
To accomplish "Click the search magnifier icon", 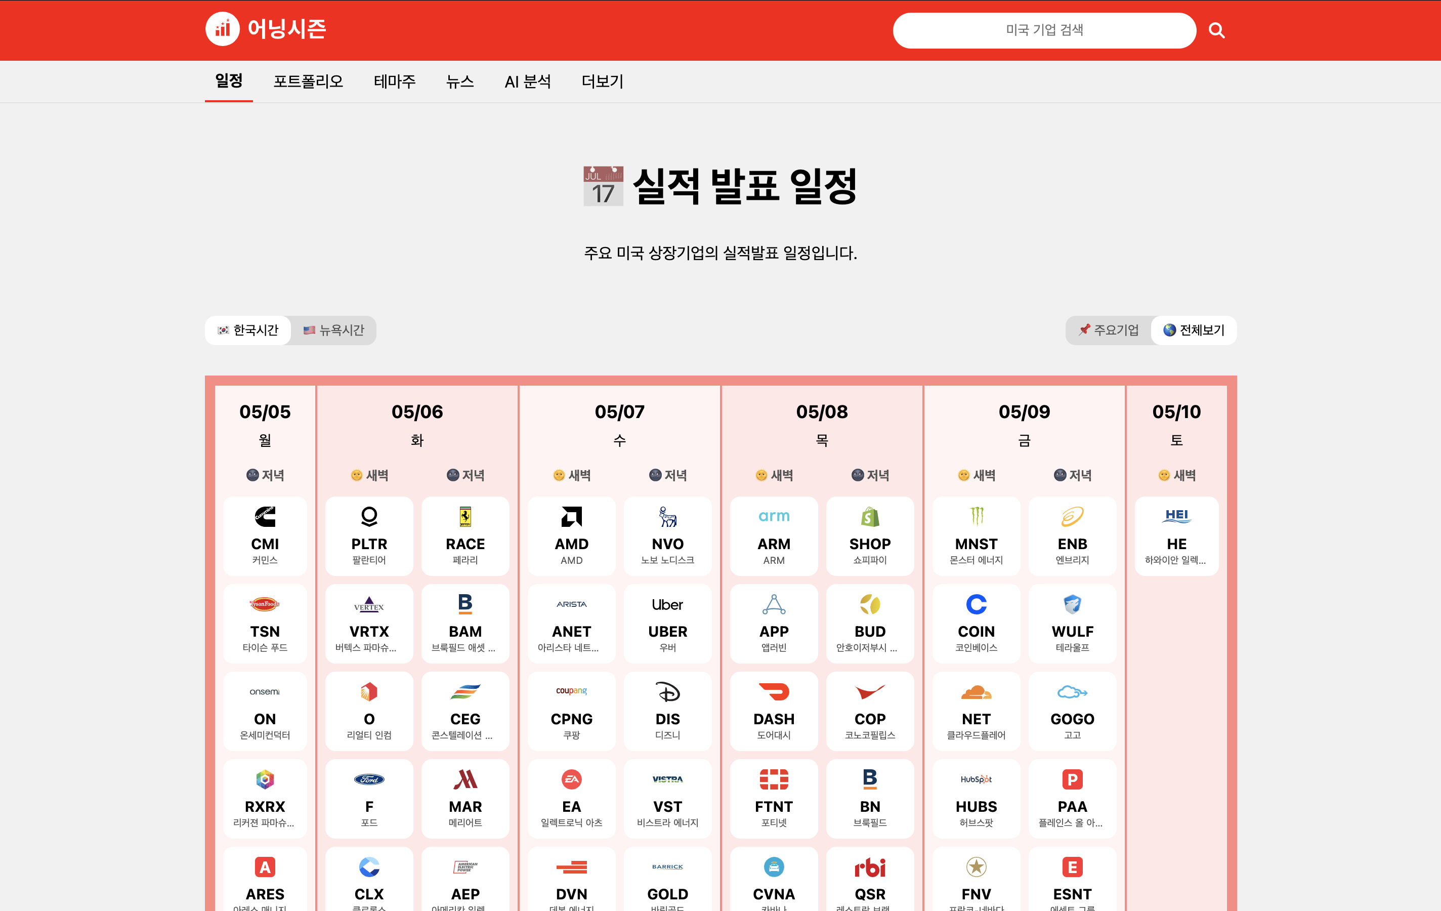I will coord(1216,30).
